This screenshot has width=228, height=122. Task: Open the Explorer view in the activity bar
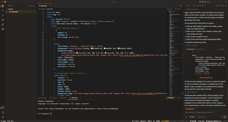(3, 6)
